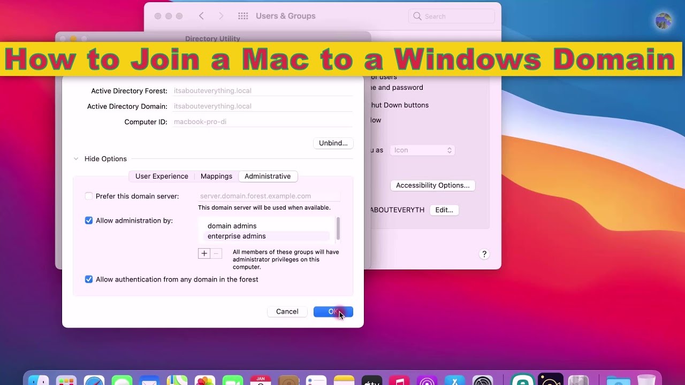The image size is (685, 385).
Task: Open Messages from the Dock
Action: point(122,381)
